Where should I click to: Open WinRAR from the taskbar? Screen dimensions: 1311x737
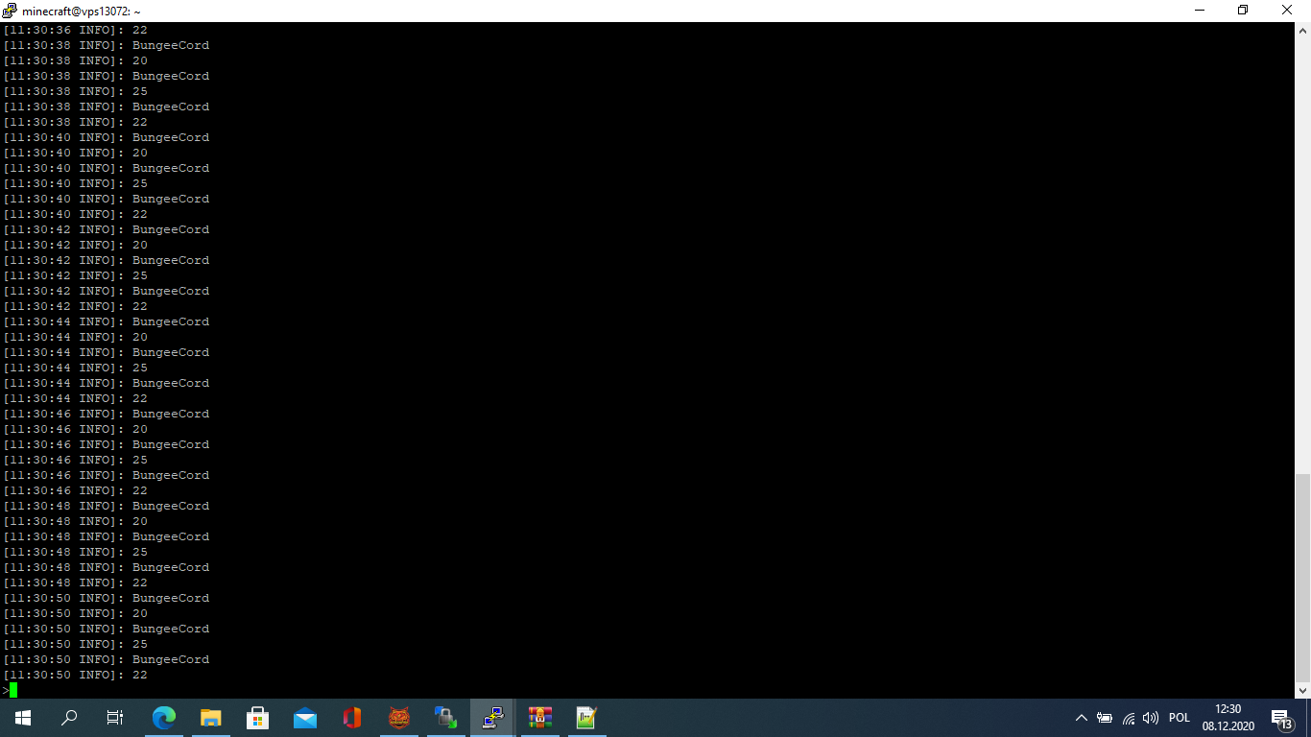[540, 718]
